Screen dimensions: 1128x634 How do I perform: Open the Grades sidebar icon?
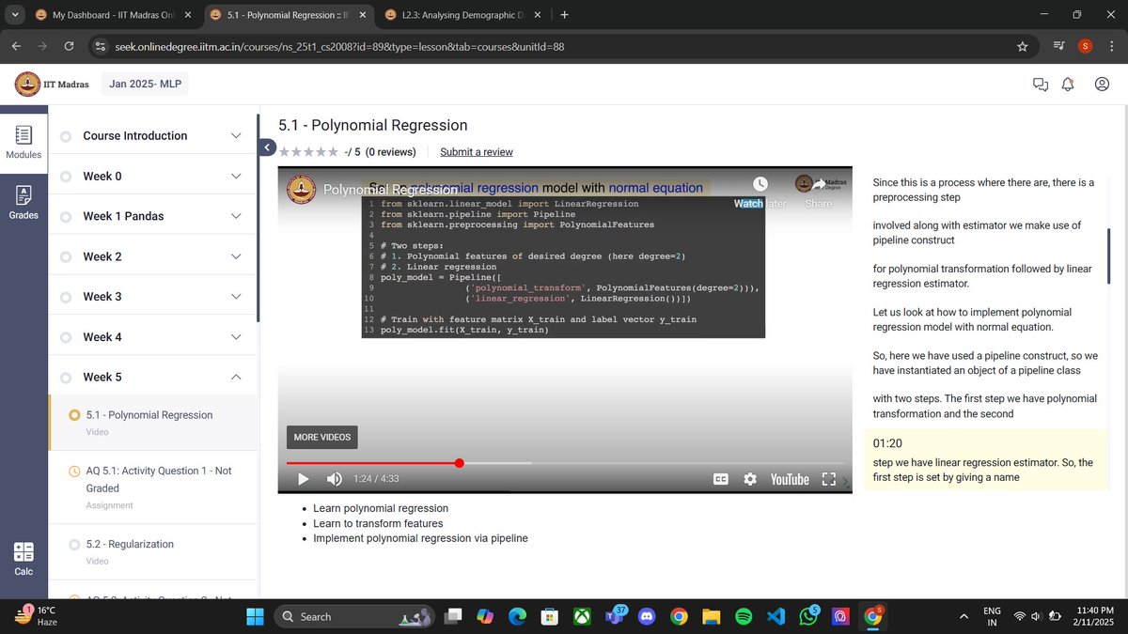pos(23,202)
